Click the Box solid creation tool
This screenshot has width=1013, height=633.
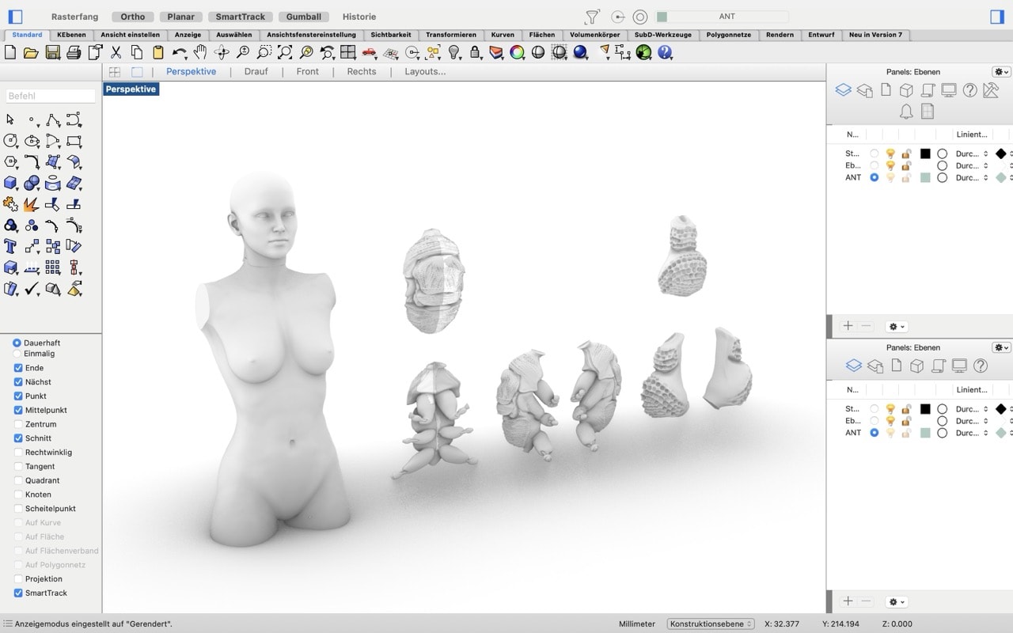point(10,183)
